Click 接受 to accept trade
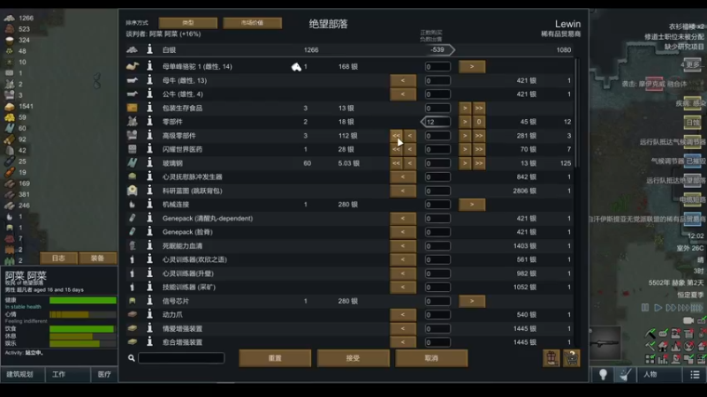Viewport: 707px width, 397px height. (x=353, y=358)
